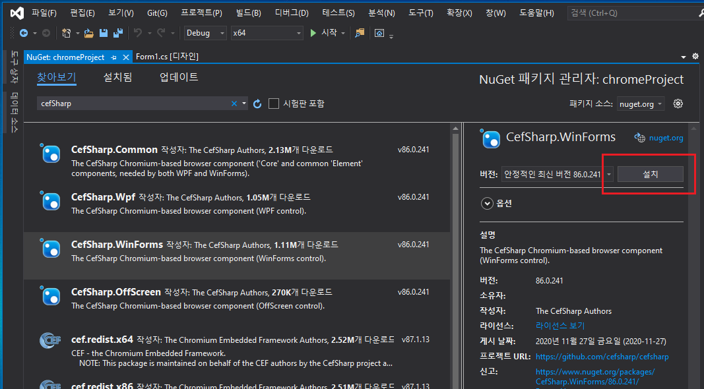The height and width of the screenshot is (389, 704).
Task: Toggle the 시험판 포함 prerelease checkbox
Action: tap(273, 104)
